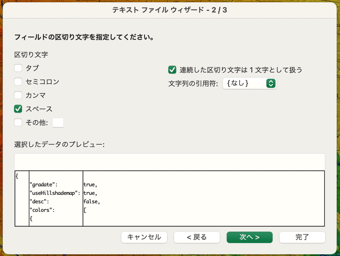The height and width of the screenshot is (256, 340).
Task: Select the preview column containing "gradate":
Action: click(x=56, y=198)
